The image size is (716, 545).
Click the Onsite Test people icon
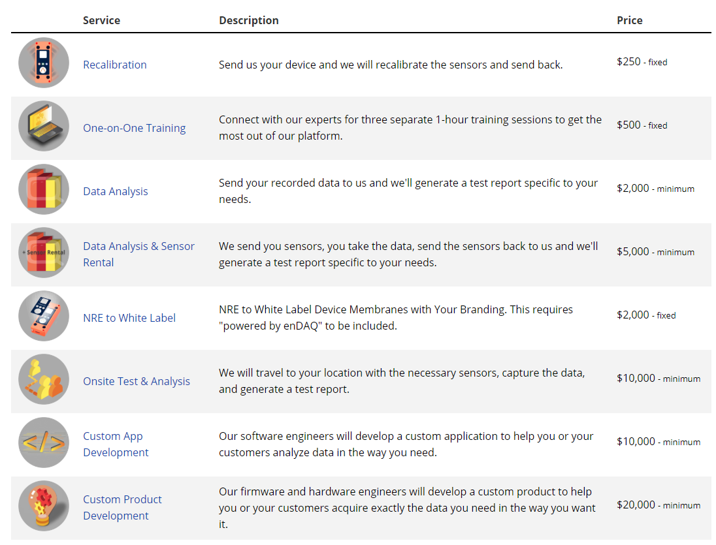point(44,379)
